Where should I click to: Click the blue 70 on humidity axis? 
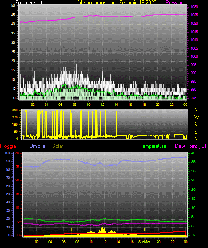[8, 177]
